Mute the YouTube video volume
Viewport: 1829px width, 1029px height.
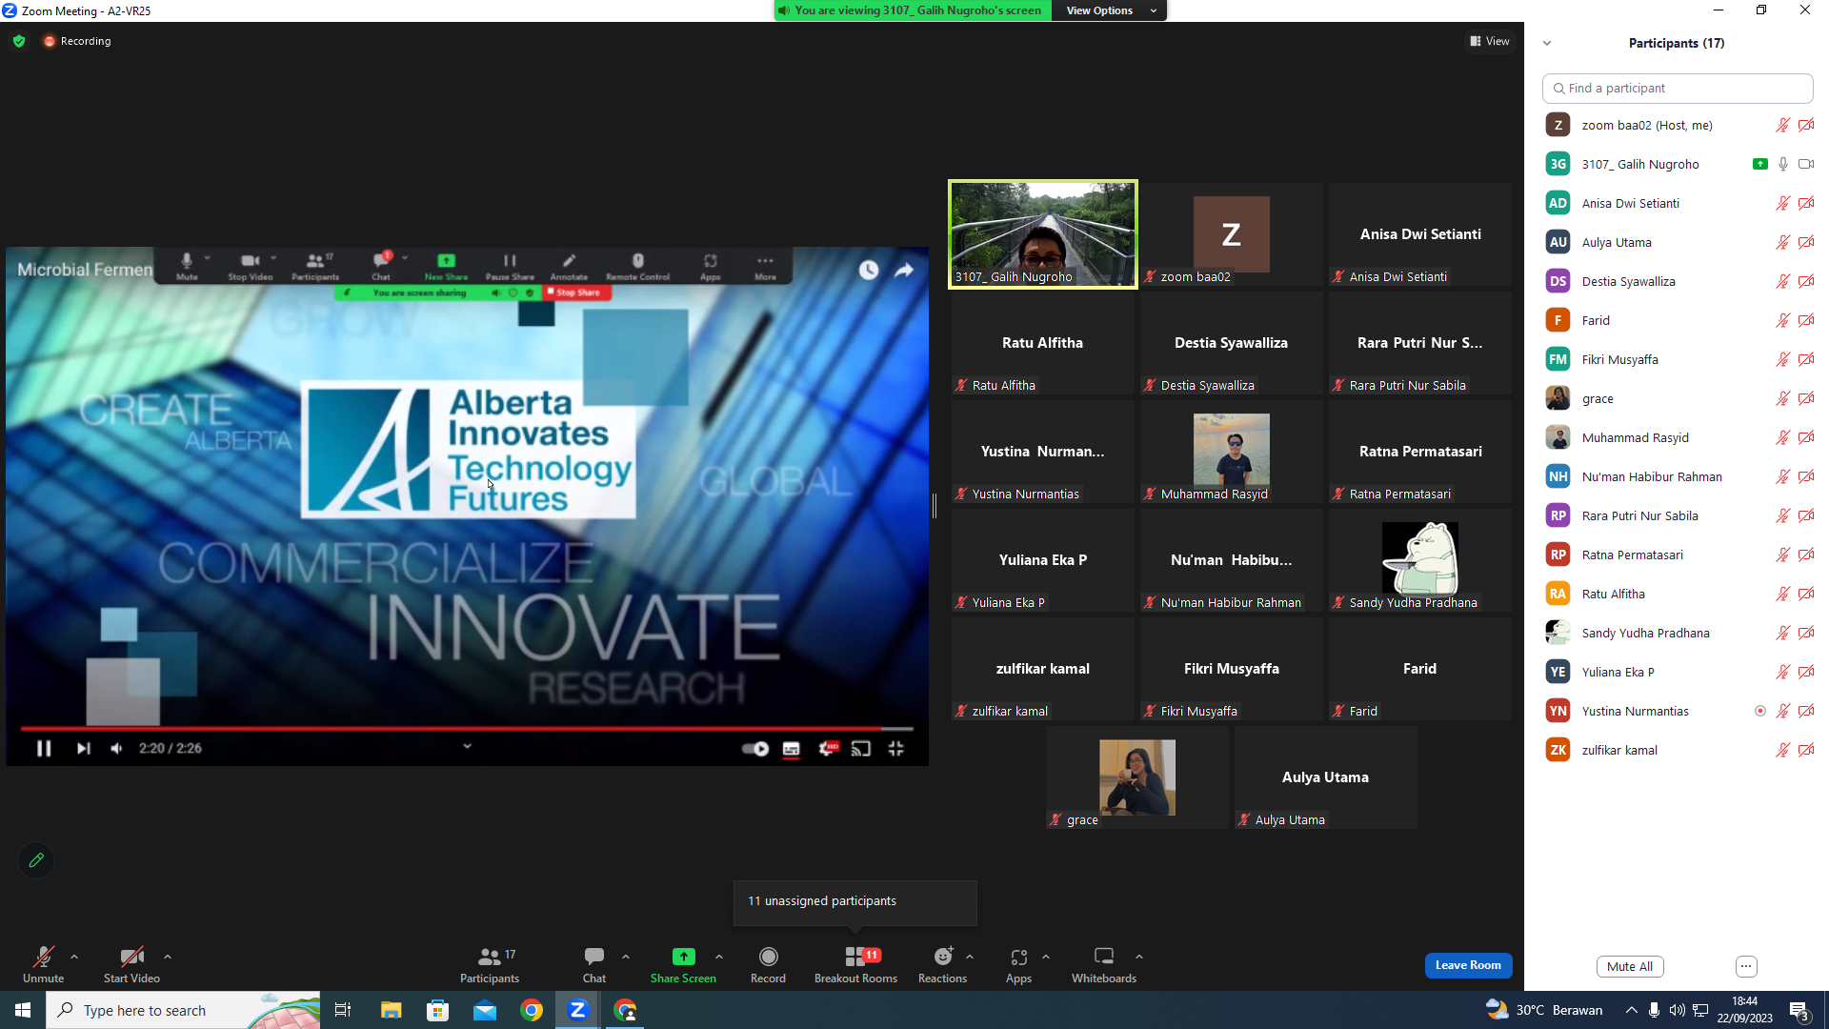(116, 749)
